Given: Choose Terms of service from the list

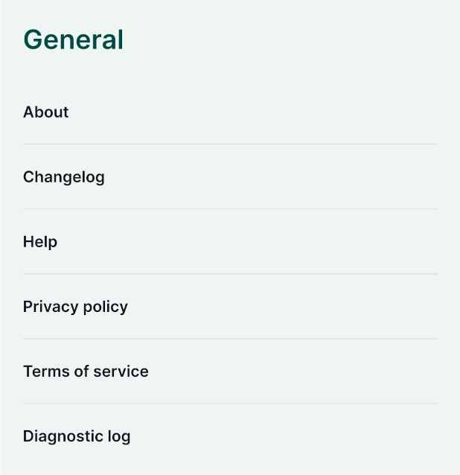Looking at the screenshot, I should pos(86,372).
